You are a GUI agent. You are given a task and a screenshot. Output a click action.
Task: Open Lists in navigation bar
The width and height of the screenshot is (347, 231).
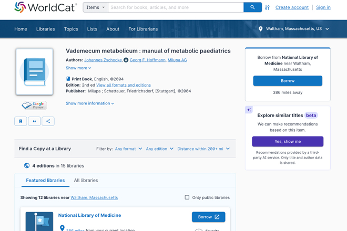(x=92, y=29)
